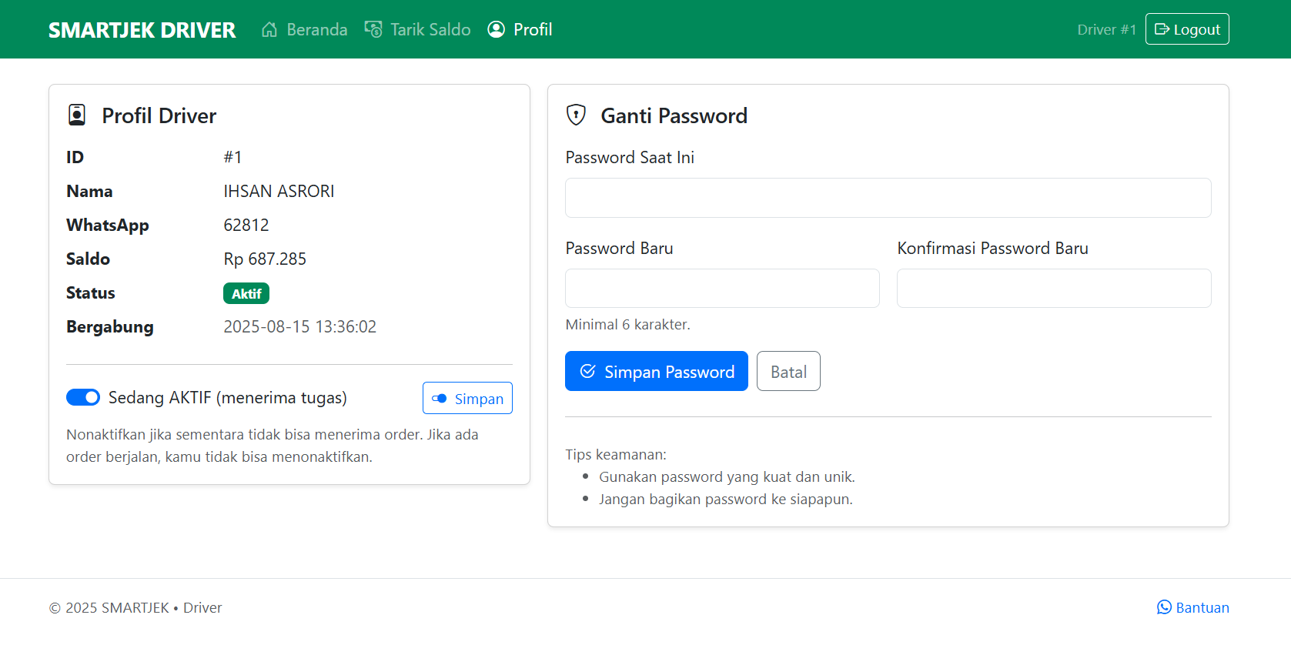
Task: Click the person circle icon beside Profil
Action: 497,29
